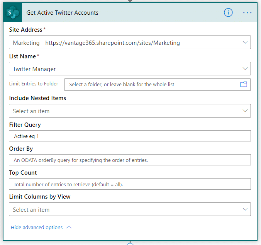The height and width of the screenshot is (245, 261).
Task: Click the Site Address label
Action: (25, 30)
